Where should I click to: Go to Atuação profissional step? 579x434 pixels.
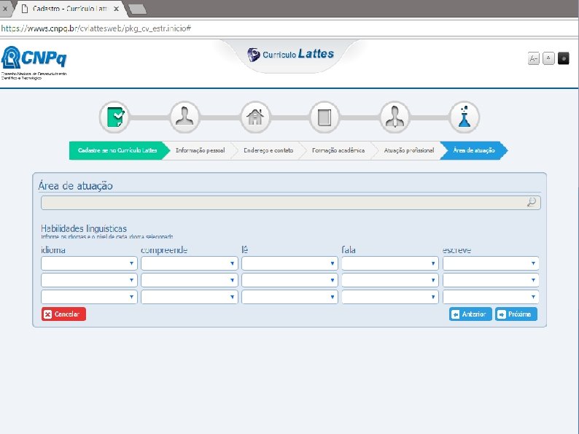(x=409, y=150)
